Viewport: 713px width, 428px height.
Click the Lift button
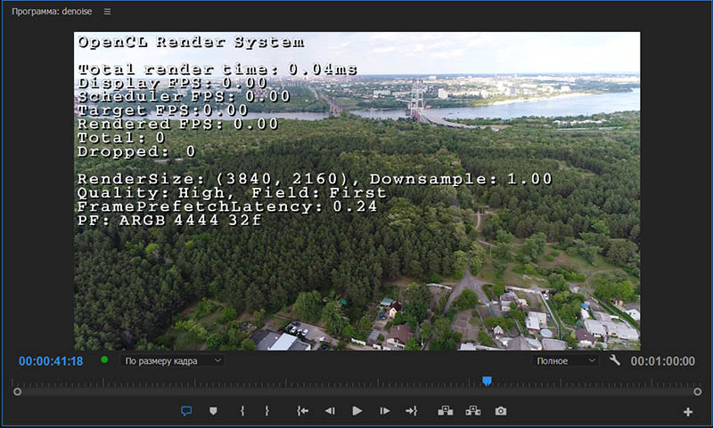coord(445,411)
